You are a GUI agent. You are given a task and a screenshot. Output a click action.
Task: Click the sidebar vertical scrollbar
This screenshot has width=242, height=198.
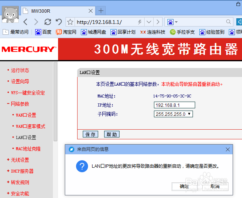pos(55,102)
